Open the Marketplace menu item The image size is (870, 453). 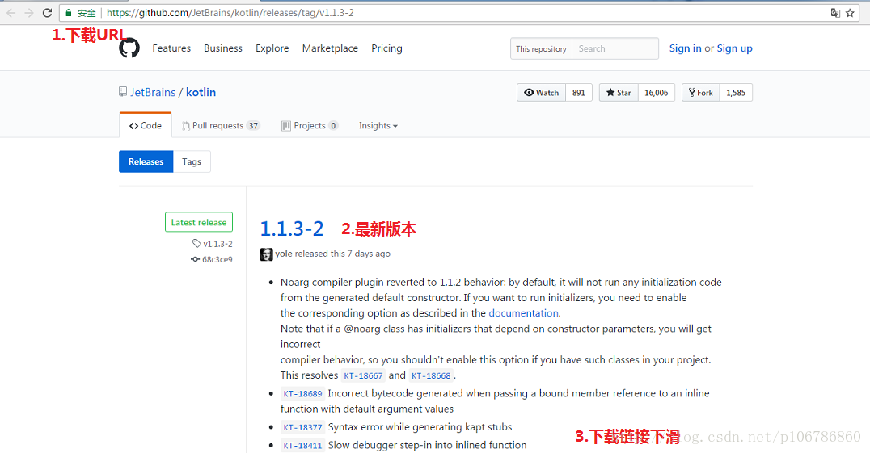pos(330,48)
